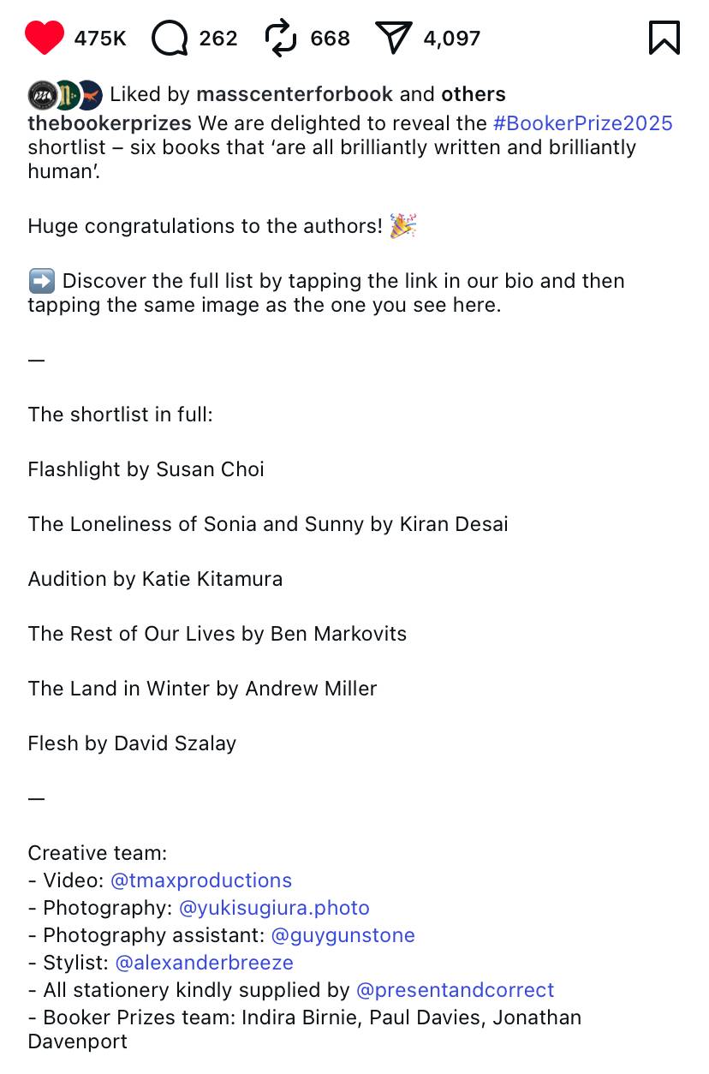Tap the #BookerPrize2025 hashtag
The height and width of the screenshot is (1074, 709).
583,122
